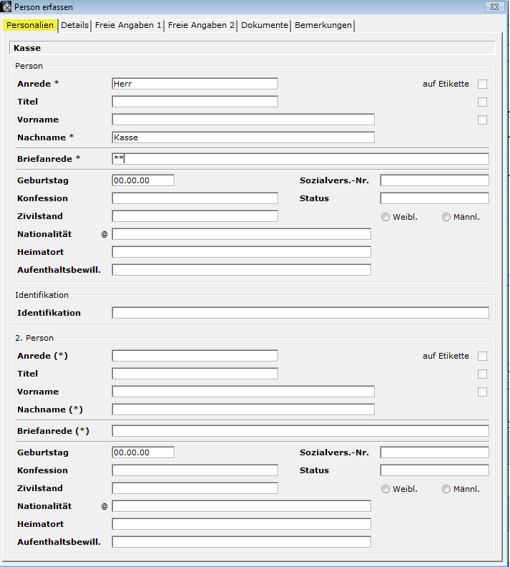This screenshot has width=510, height=567.
Task: Click the @ symbol beside 2. Person's Nationalität
Action: pos(104,506)
